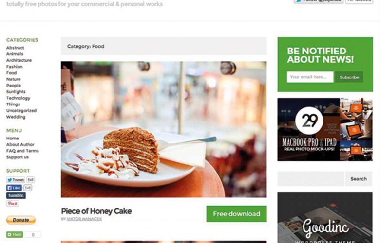Image resolution: width=380 pixels, height=243 pixels.
Task: Click the PayPal Donate button
Action: [x=21, y=220]
